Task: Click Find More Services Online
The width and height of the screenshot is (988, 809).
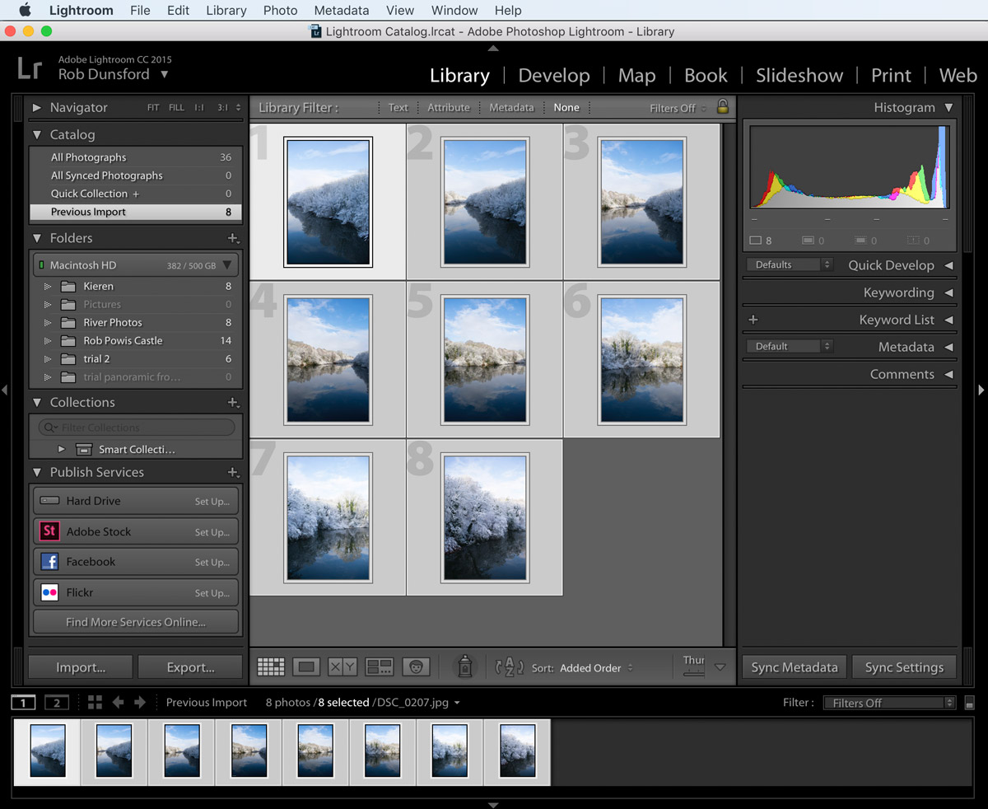Action: (x=135, y=621)
